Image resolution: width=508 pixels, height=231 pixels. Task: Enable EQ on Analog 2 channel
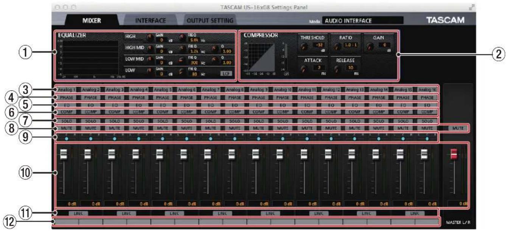pyautogui.click(x=90, y=105)
